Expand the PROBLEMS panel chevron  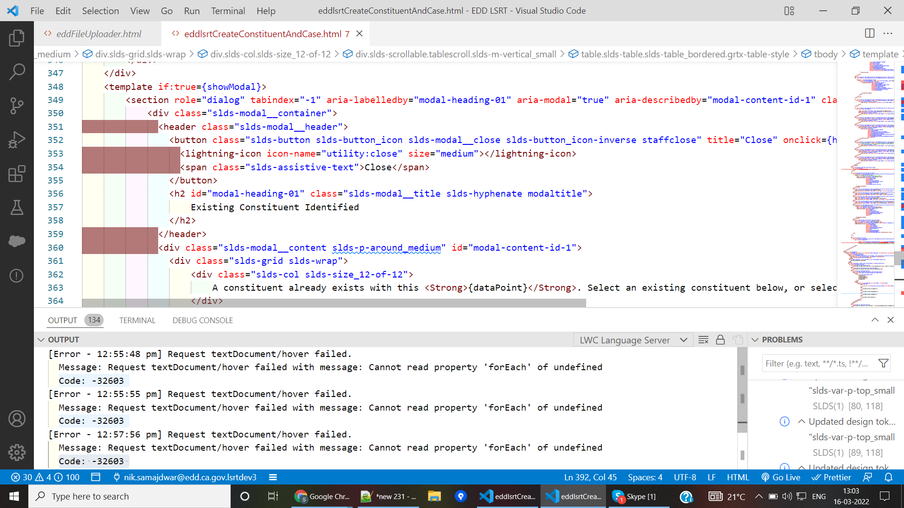[x=755, y=339]
